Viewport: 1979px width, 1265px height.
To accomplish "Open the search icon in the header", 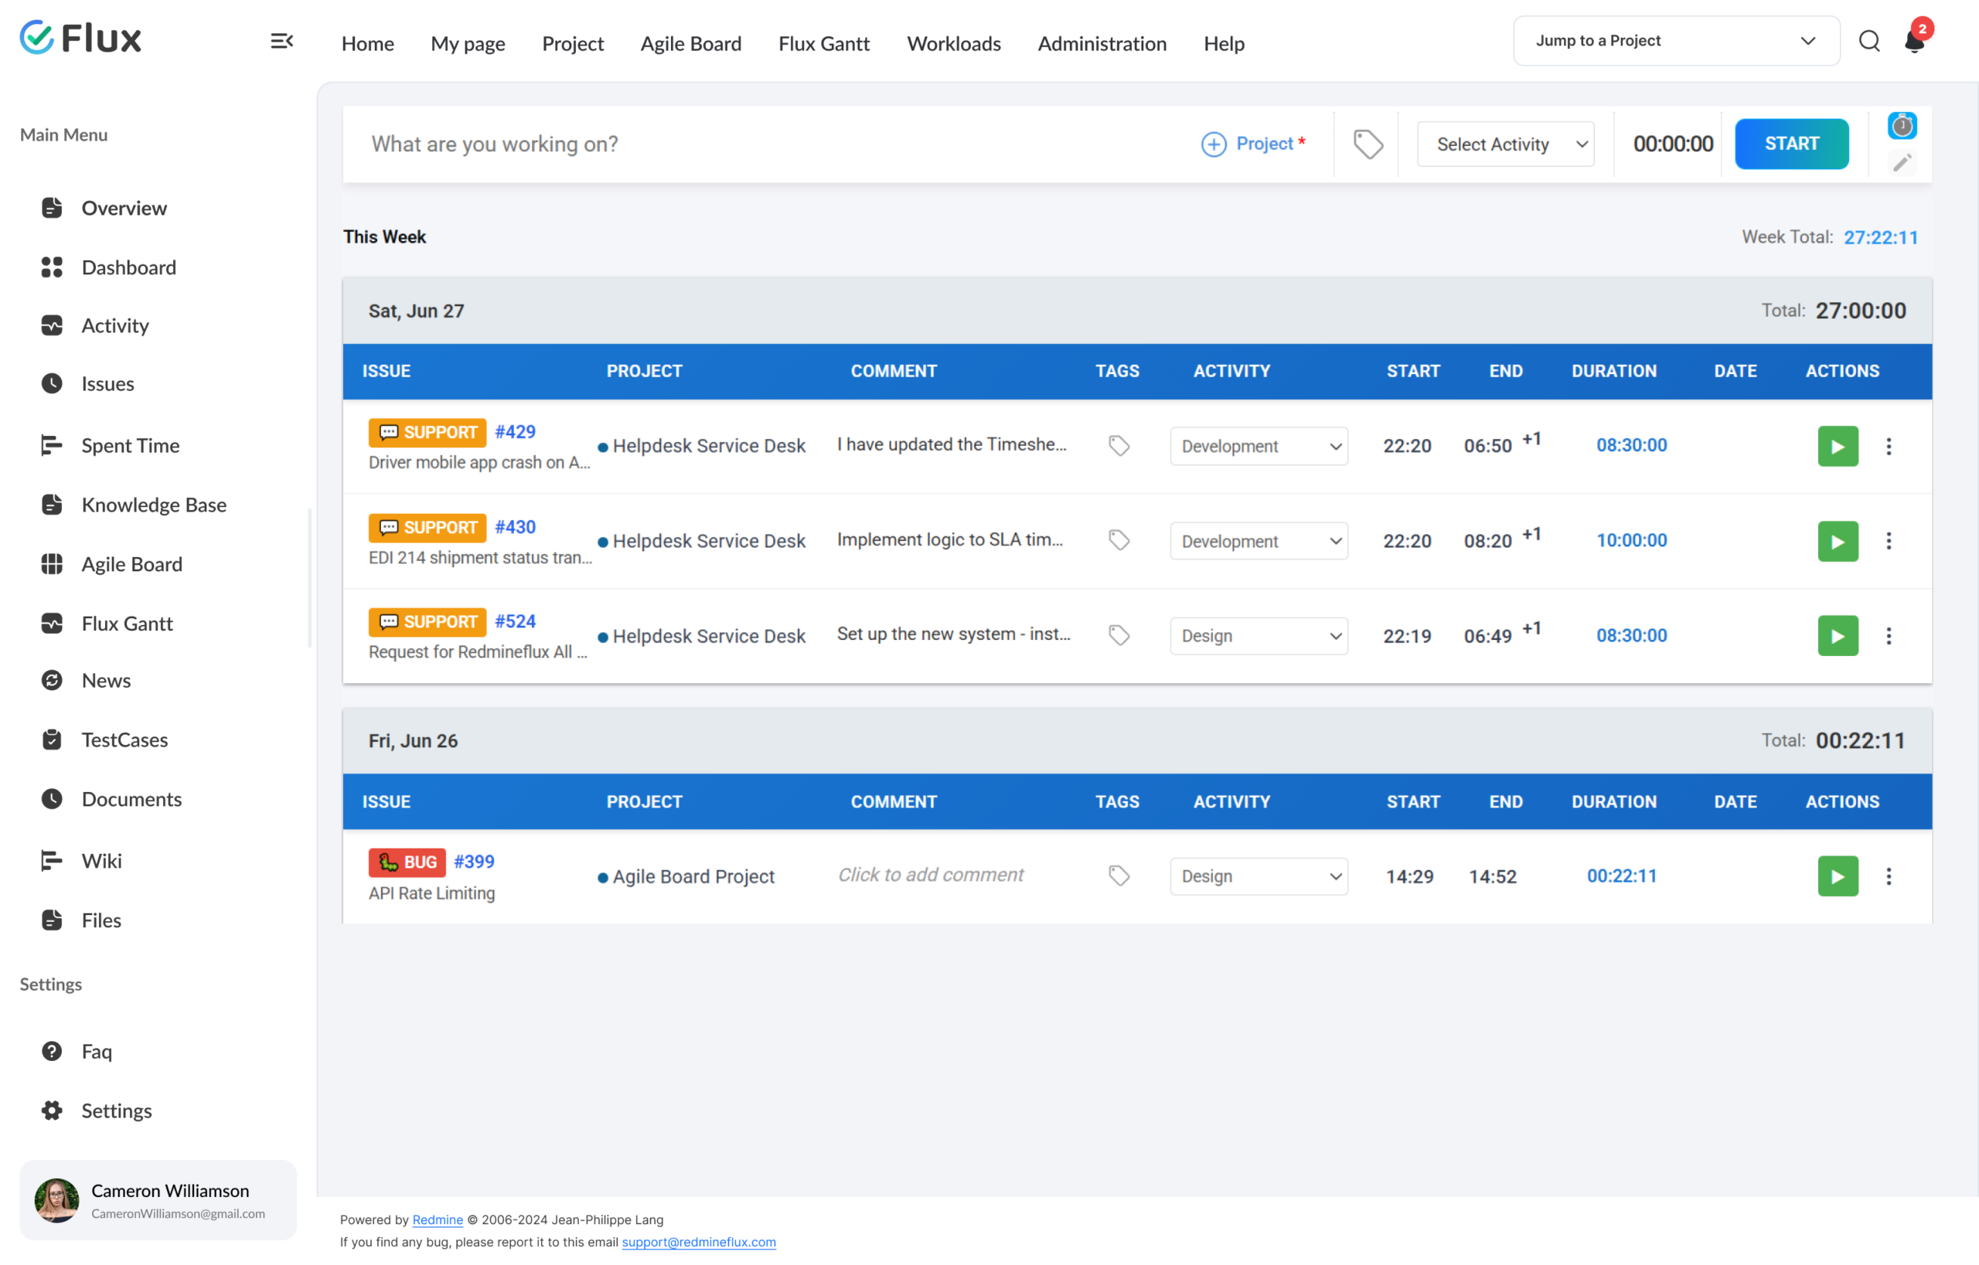I will click(x=1869, y=41).
